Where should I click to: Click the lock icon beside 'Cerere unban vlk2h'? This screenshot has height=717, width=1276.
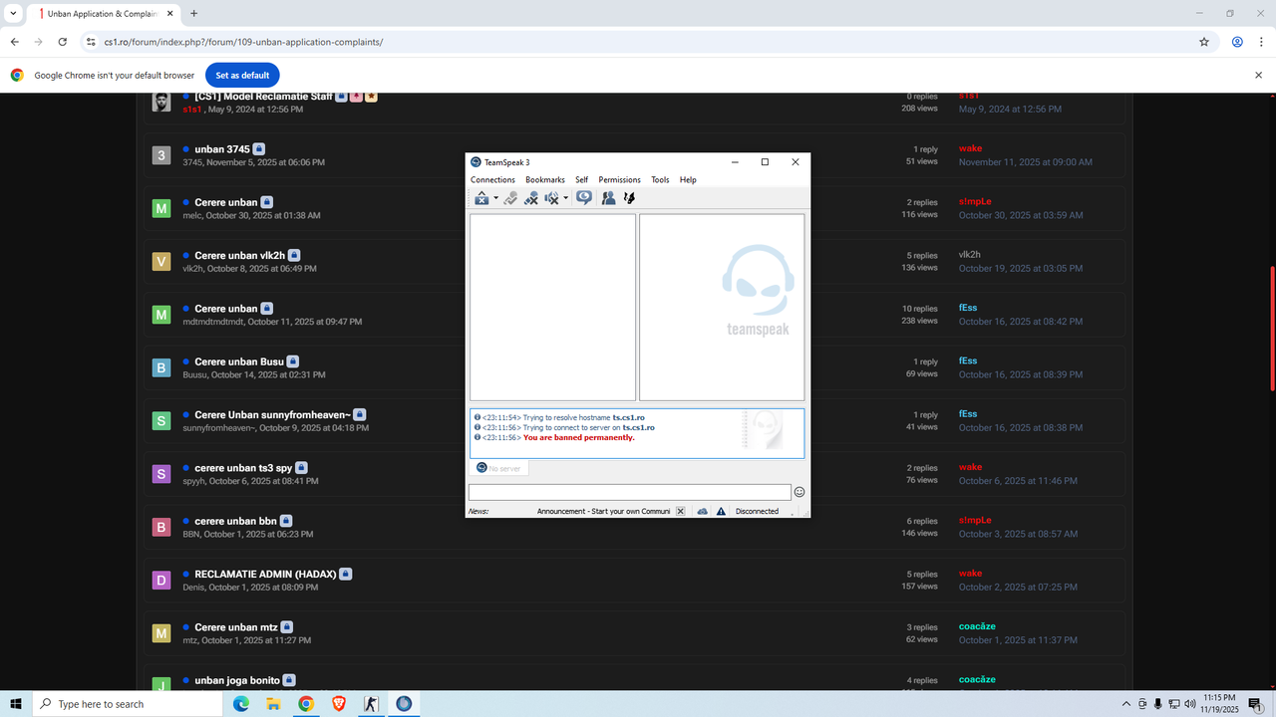click(294, 255)
